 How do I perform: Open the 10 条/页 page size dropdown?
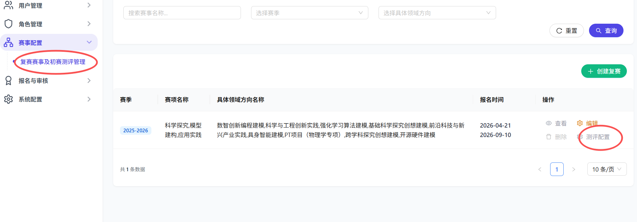click(x=607, y=169)
